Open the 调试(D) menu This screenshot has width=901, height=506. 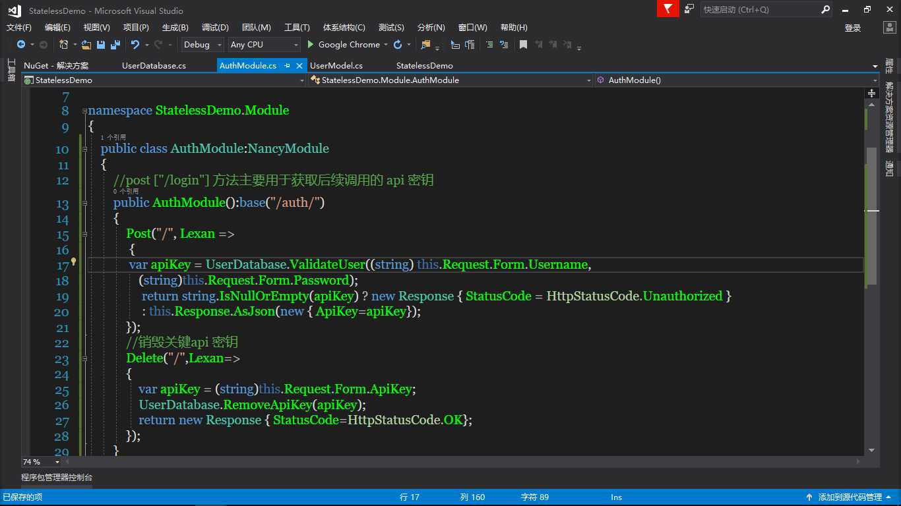(215, 28)
